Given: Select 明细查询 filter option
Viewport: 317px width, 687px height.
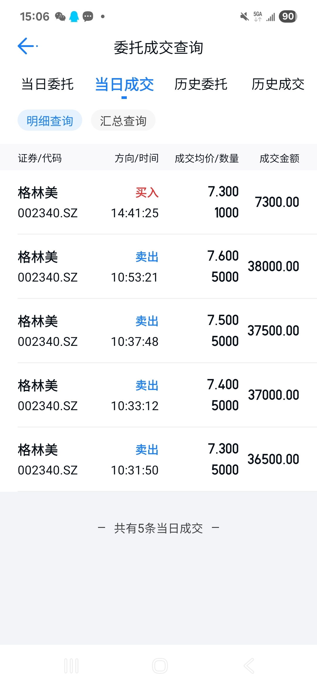Looking at the screenshot, I should point(50,120).
